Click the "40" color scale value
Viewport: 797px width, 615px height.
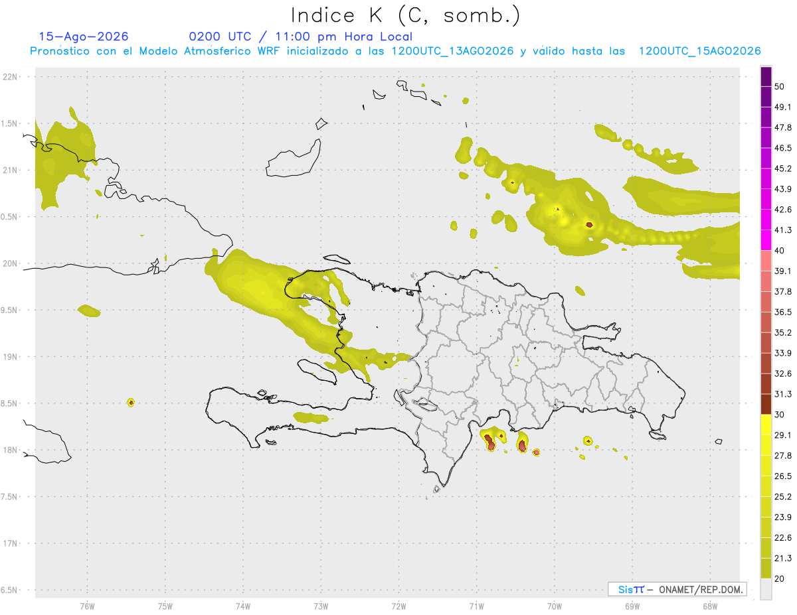tap(780, 251)
